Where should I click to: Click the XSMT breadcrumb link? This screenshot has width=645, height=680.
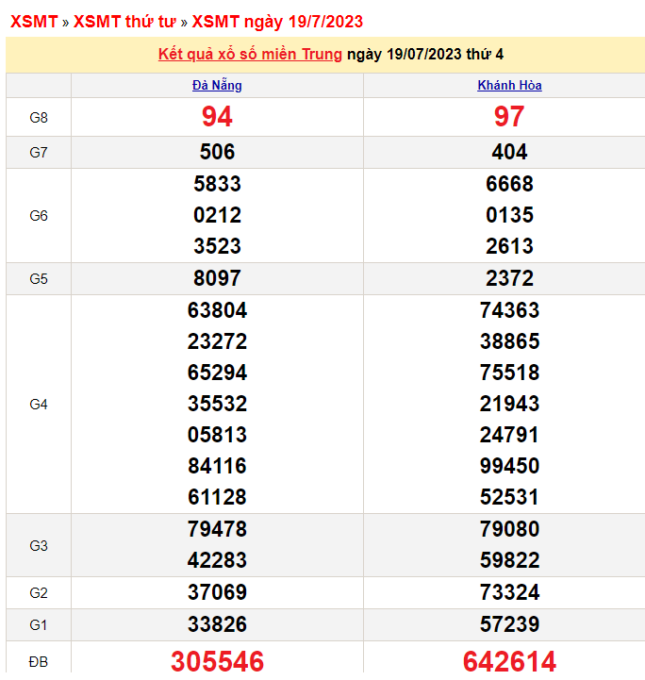[x=34, y=22]
